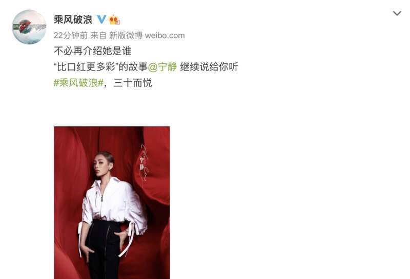Screen dimensions: 410x279
Task: Click the weibo.com source text
Action: click(165, 35)
